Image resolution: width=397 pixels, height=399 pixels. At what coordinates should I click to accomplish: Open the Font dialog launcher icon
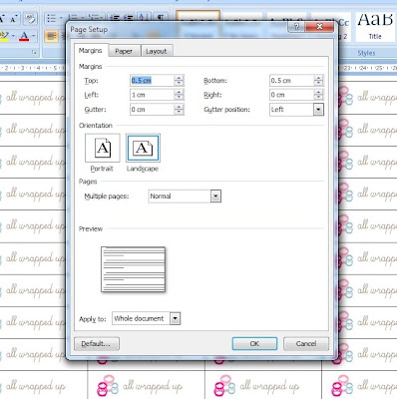34,52
